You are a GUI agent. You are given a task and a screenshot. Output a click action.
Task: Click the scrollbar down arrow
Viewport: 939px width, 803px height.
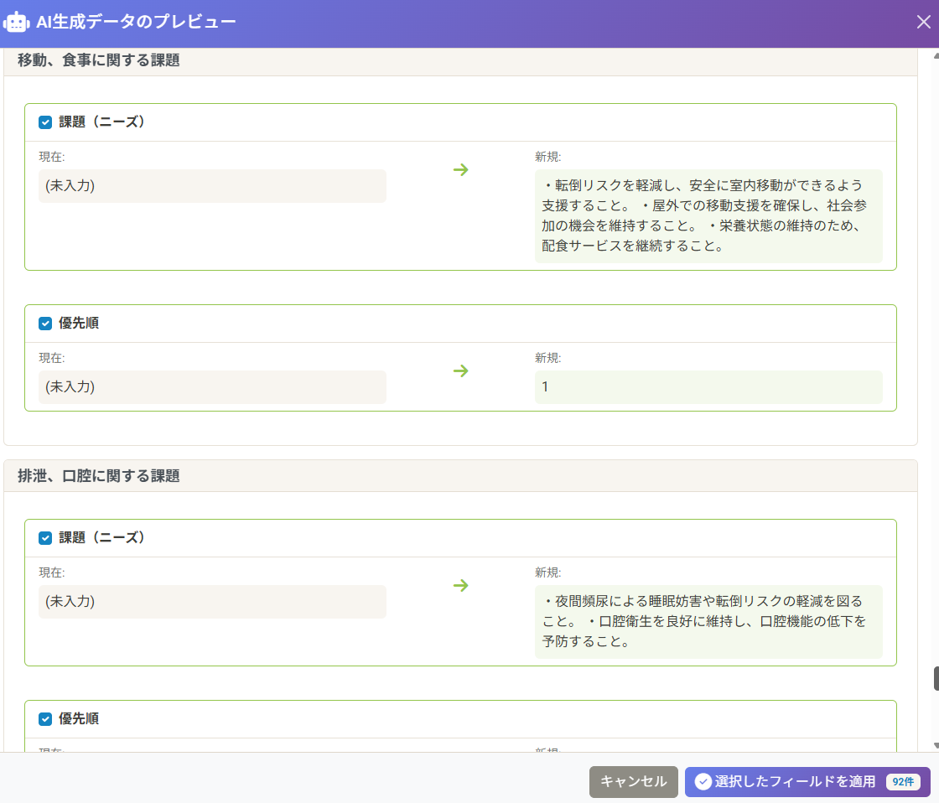pyautogui.click(x=936, y=745)
